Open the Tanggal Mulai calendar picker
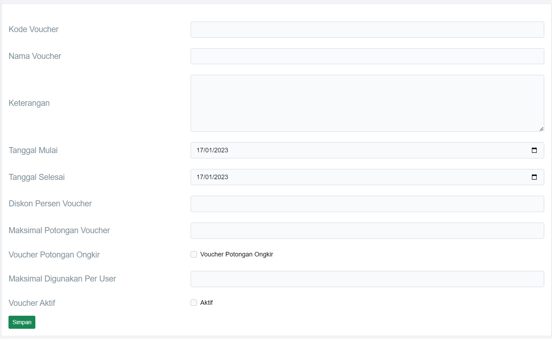Image resolution: width=552 pixels, height=339 pixels. click(x=534, y=150)
